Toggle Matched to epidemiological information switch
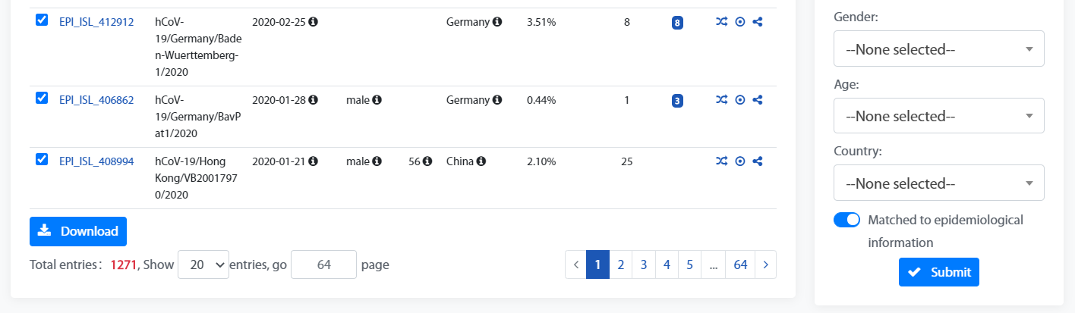The image size is (1075, 313). [846, 220]
